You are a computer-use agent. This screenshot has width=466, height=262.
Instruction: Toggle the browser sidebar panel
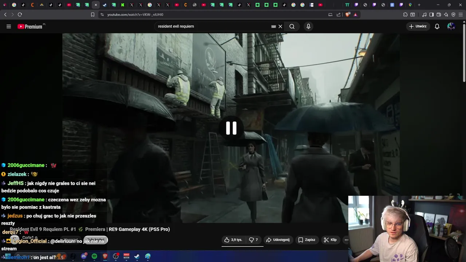pyautogui.click(x=431, y=15)
